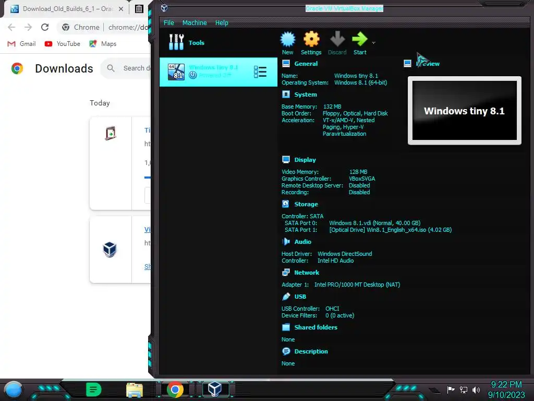Screen dimensions: 534x401
Task: Click the Intel PRO/1000 MT Desktop adapter text
Action: pos(357,285)
